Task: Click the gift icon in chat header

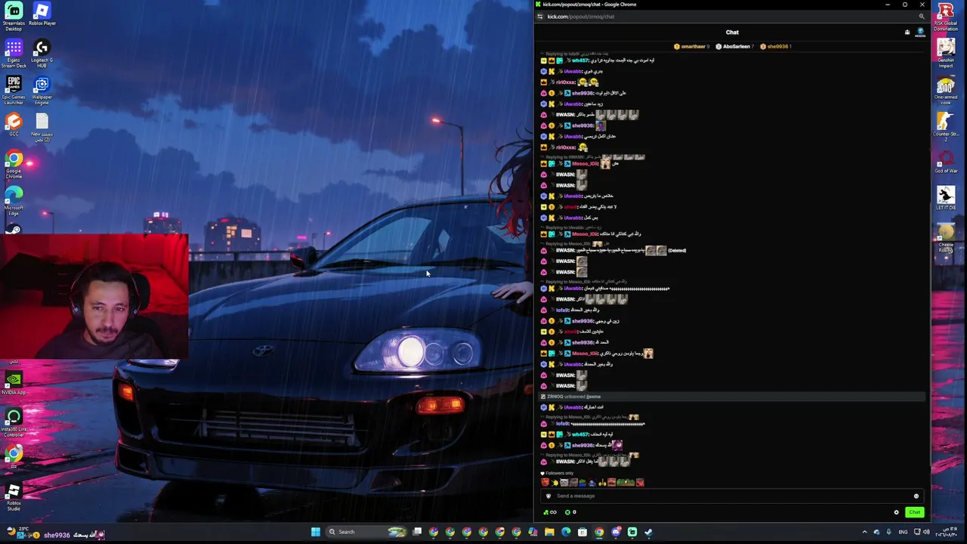Action: (x=907, y=32)
